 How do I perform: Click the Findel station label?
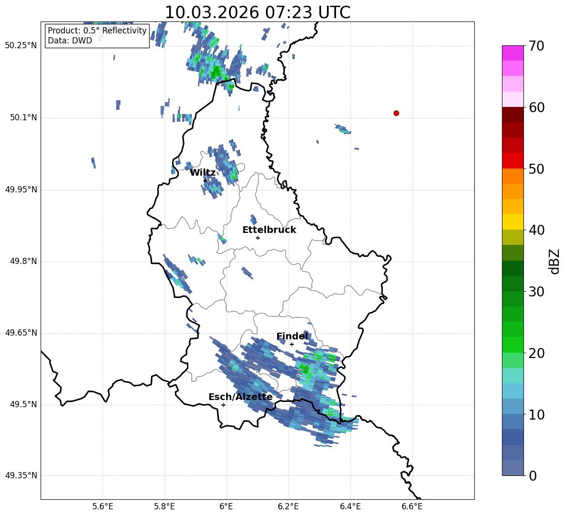point(293,336)
